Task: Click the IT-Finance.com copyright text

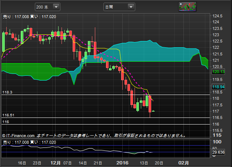Action: 19,136
